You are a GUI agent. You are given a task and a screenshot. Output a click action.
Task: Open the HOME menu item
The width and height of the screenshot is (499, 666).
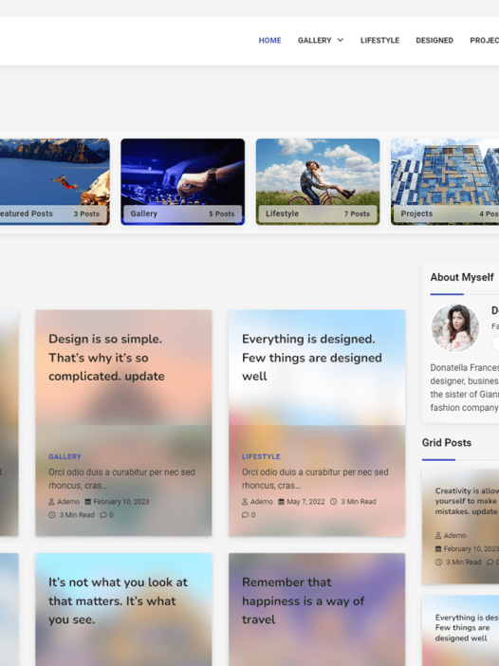[269, 41]
